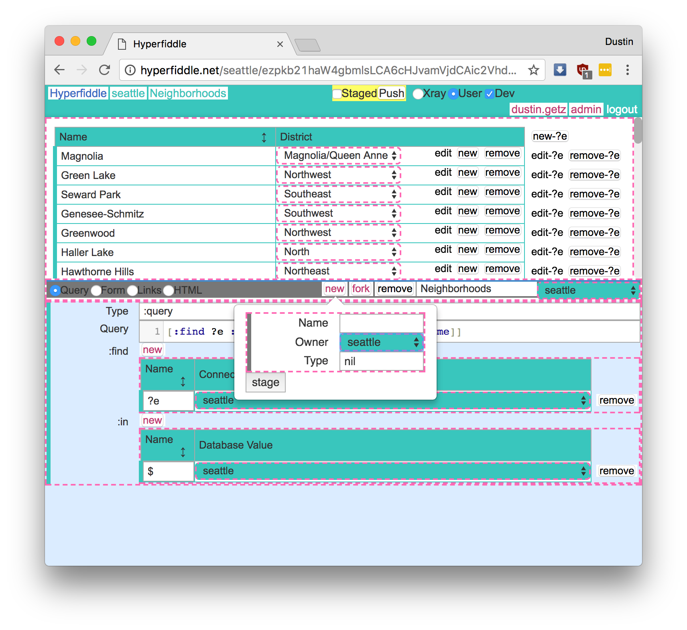Open the Neighborhoods breadcrumb link
This screenshot has height=630, width=687.
[188, 93]
